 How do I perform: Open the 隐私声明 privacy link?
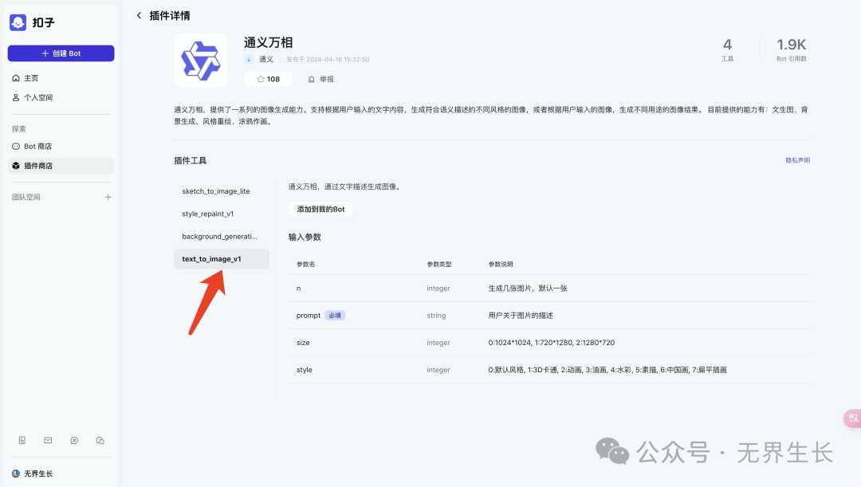pyautogui.click(x=798, y=160)
